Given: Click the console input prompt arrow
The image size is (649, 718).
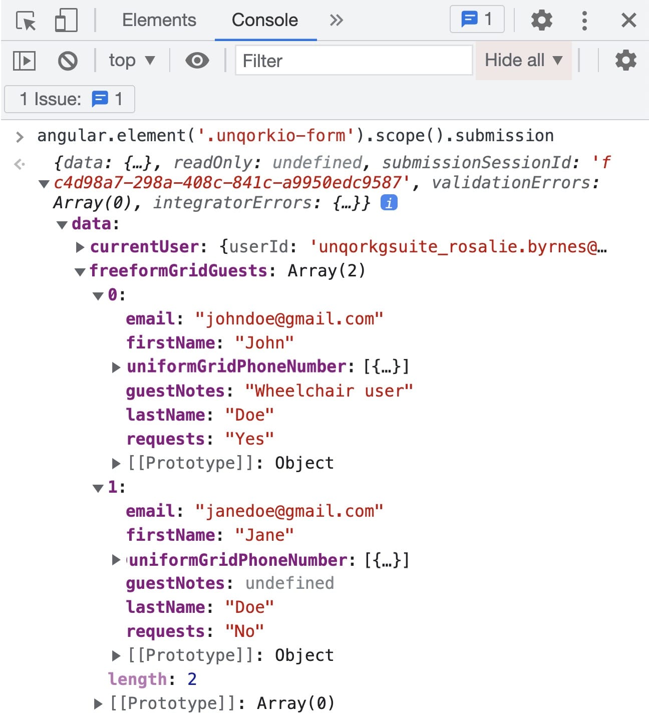Looking at the screenshot, I should coord(20,137).
